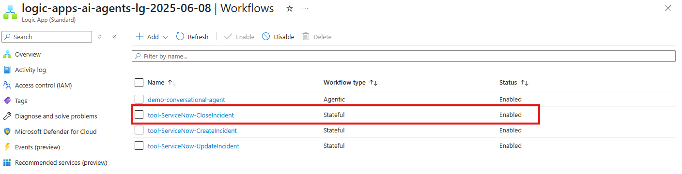The width and height of the screenshot is (682, 174).
Task: Collapse the sidebar with double chevron
Action: coord(114,37)
